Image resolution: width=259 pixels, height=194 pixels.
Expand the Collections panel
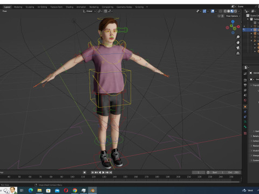pyautogui.click(x=251, y=141)
